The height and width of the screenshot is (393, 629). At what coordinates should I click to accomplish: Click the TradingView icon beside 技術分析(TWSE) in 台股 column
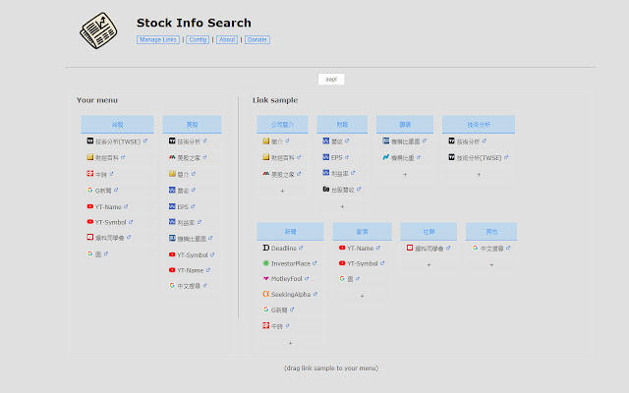point(90,140)
